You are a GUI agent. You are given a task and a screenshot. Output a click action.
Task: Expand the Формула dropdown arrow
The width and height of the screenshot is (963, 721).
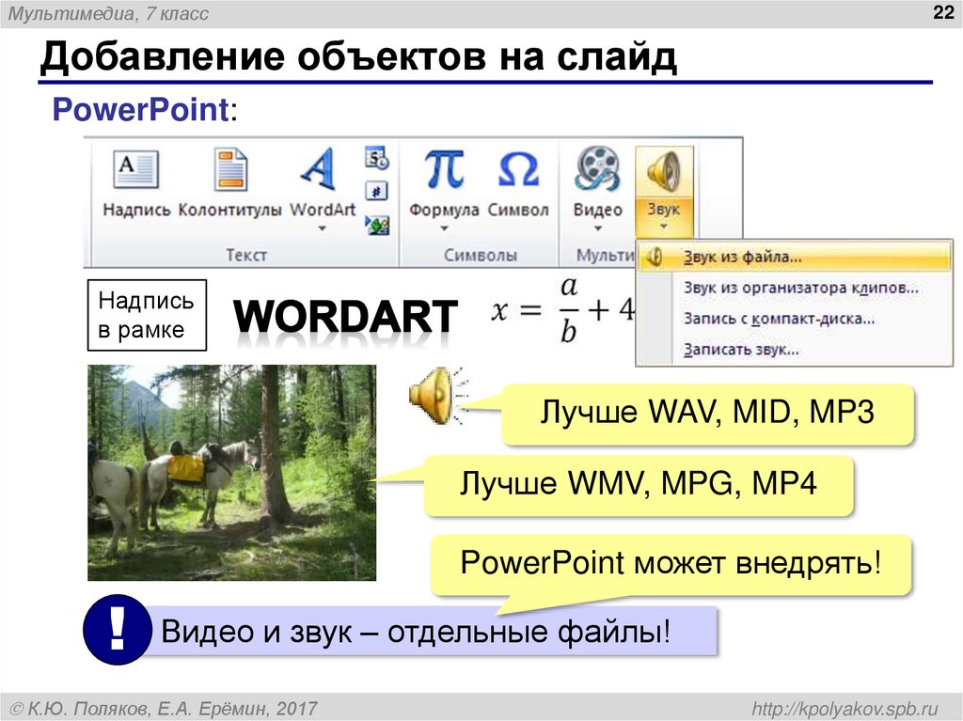pos(444,228)
